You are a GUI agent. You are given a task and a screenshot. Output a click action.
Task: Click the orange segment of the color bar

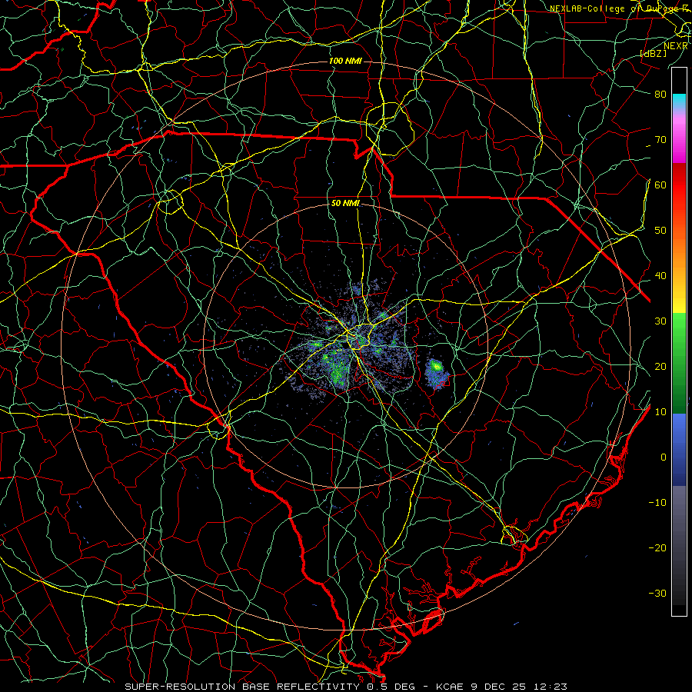[x=679, y=251]
